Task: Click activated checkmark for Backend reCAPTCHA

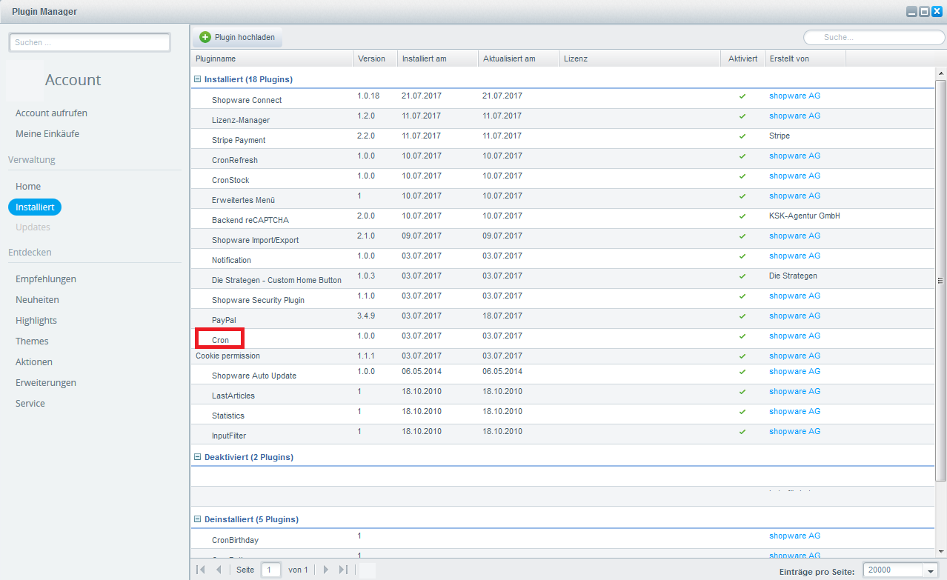Action: point(742,216)
